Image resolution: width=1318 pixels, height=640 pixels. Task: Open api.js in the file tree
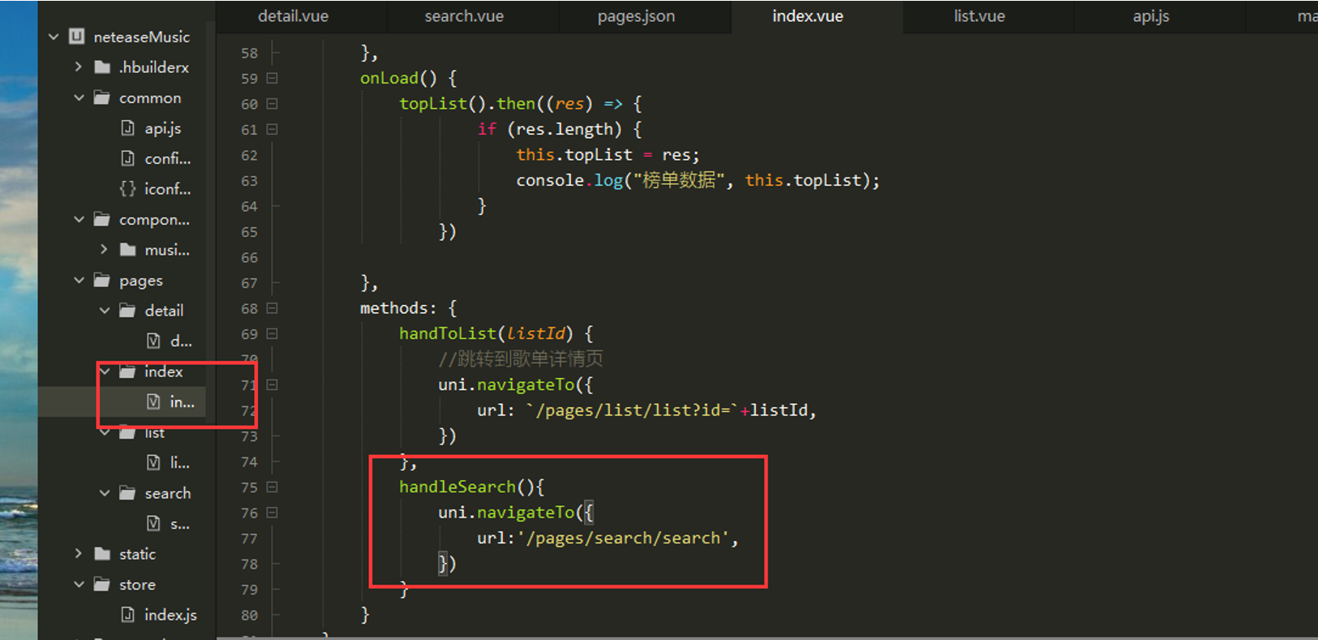click(x=162, y=128)
